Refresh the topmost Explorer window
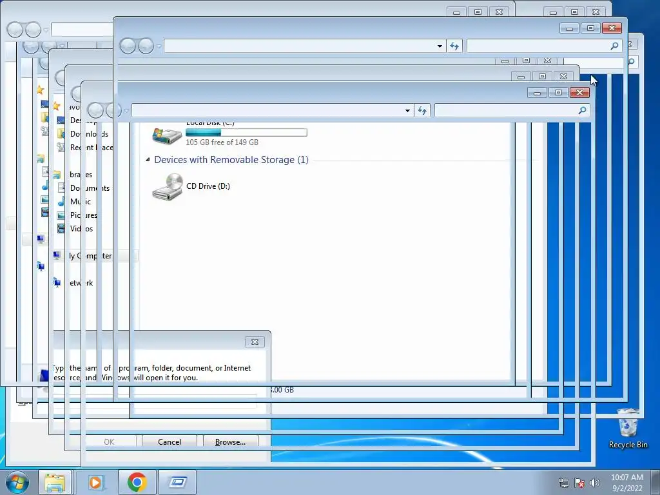 click(x=454, y=46)
